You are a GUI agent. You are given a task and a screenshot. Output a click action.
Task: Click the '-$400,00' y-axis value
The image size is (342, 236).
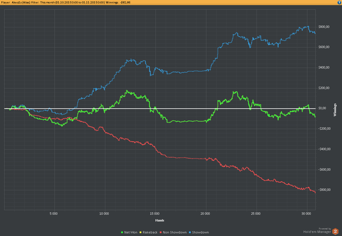click(324, 149)
